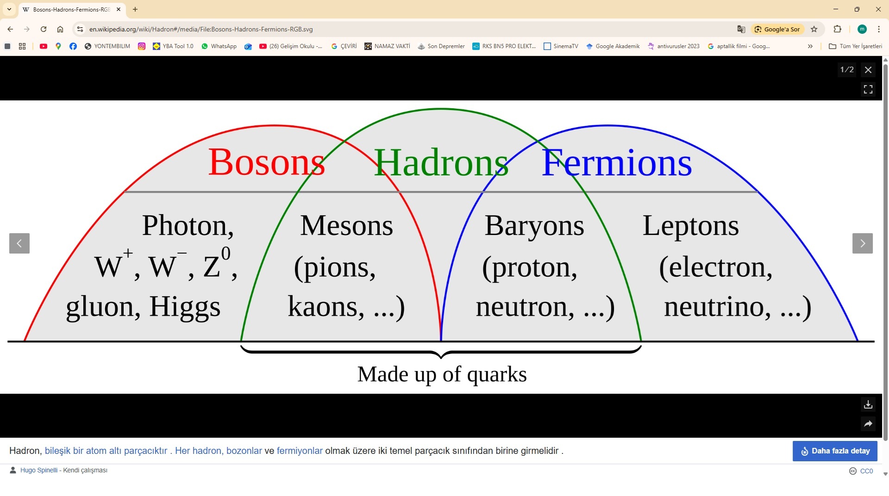Open browser extensions puzzle icon
889x496 pixels.
[x=837, y=29]
